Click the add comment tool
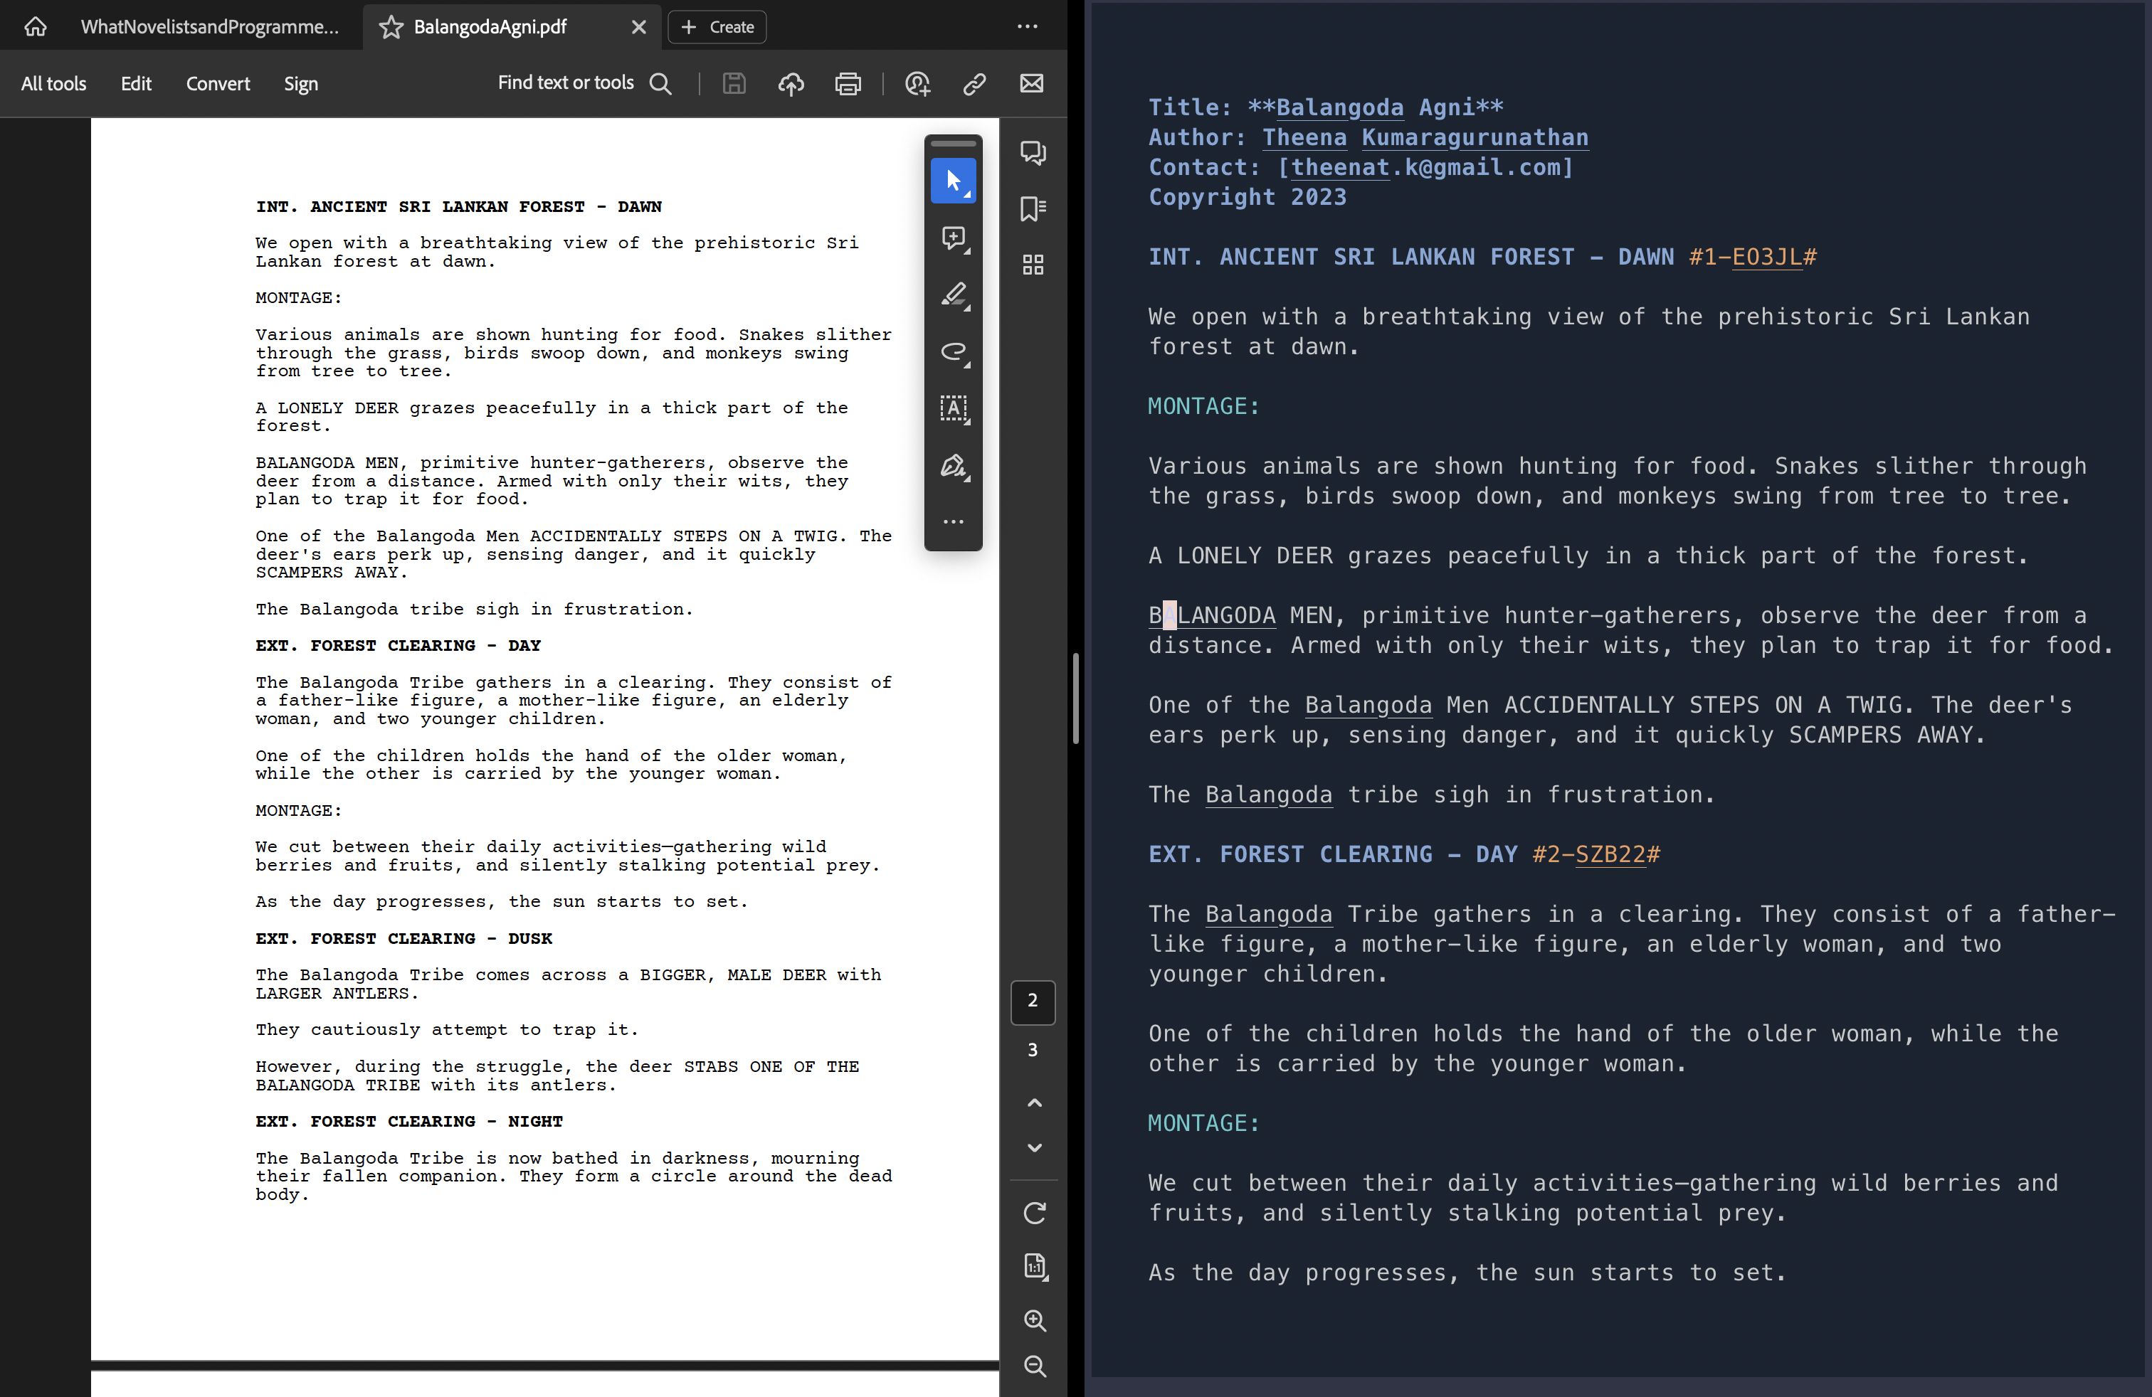This screenshot has width=2152, height=1397. click(953, 238)
